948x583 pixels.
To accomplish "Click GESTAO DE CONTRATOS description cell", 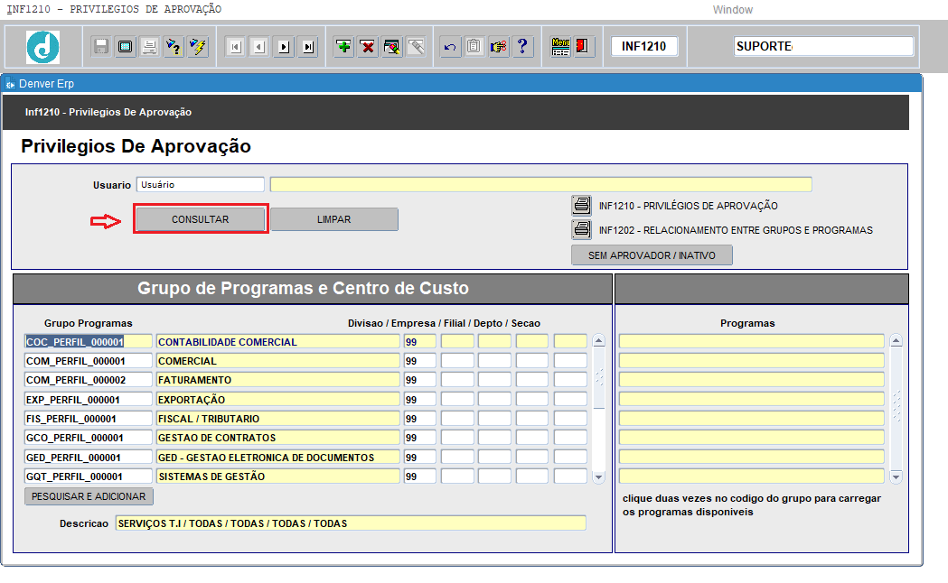I will tap(278, 438).
